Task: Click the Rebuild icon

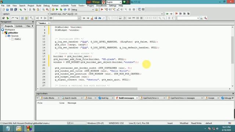Action: (x=65, y=10)
